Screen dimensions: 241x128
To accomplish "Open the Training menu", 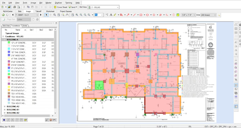I will coord(68,3).
